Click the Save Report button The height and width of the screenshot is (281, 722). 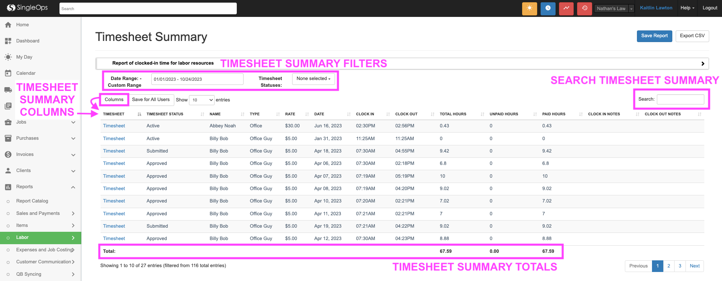tap(654, 36)
